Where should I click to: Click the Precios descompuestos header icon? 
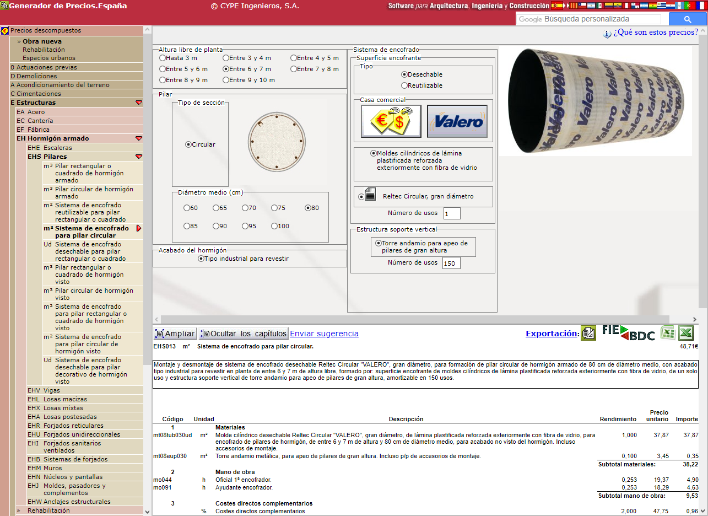(5, 30)
